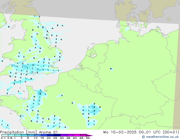Click the legend label '35'
The image size is (180, 139).
point(68,138)
